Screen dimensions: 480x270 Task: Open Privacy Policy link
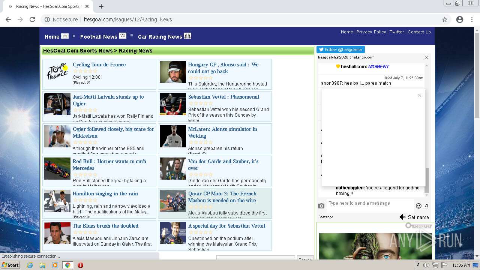[x=371, y=32]
